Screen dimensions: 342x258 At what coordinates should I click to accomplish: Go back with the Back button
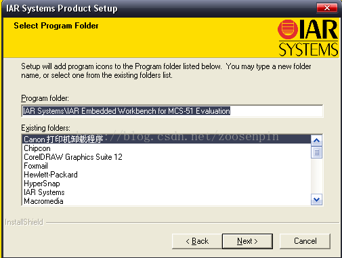pos(197,241)
